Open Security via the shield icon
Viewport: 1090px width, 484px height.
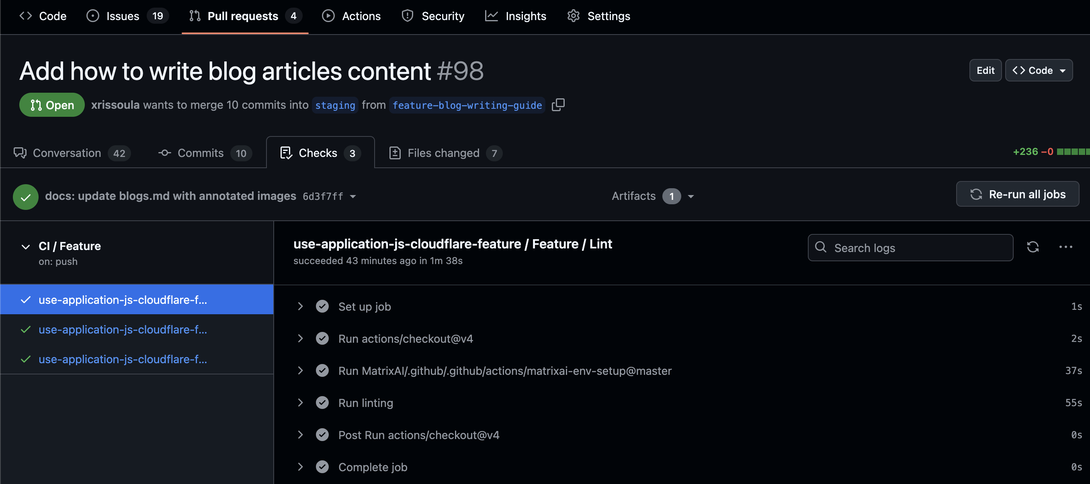(x=407, y=16)
